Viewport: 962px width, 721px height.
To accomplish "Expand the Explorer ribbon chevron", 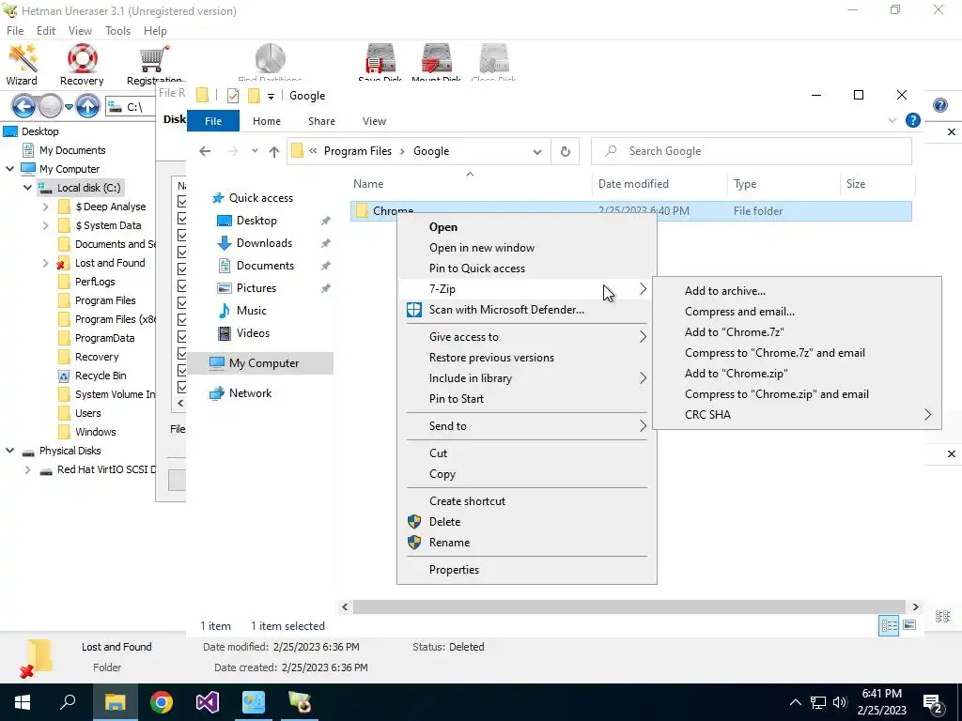I will pos(892,121).
